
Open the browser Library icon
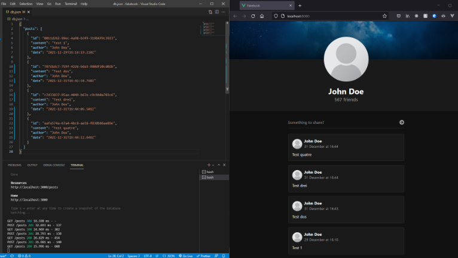407,16
